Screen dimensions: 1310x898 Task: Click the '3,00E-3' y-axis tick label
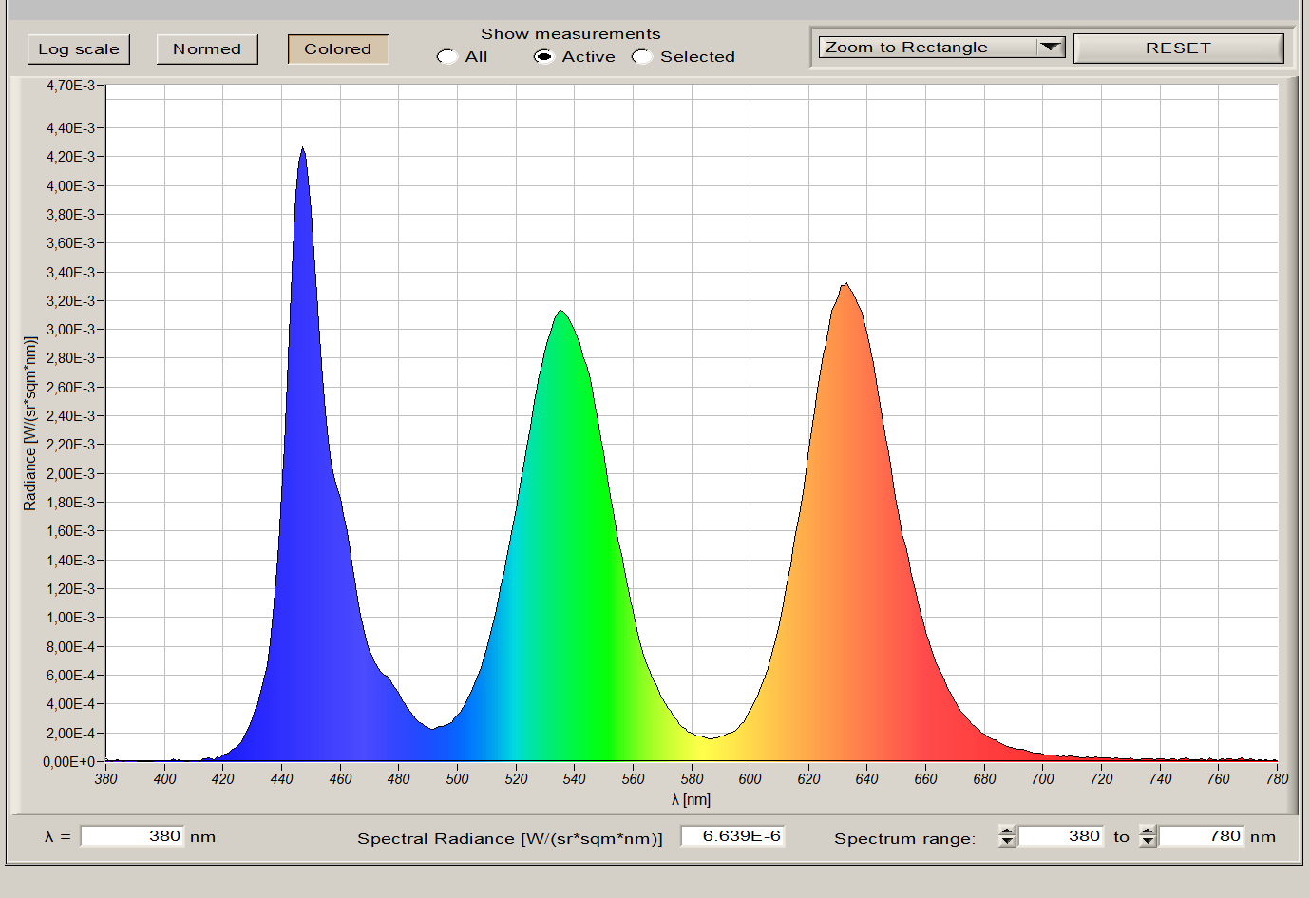pos(71,330)
